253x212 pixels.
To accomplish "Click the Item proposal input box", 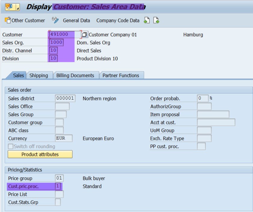I will 213,114.
